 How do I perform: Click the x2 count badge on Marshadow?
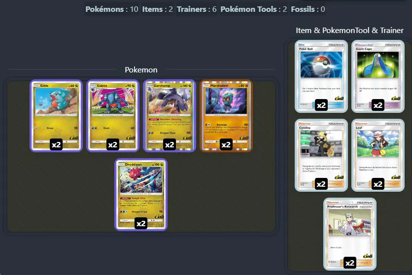point(226,144)
